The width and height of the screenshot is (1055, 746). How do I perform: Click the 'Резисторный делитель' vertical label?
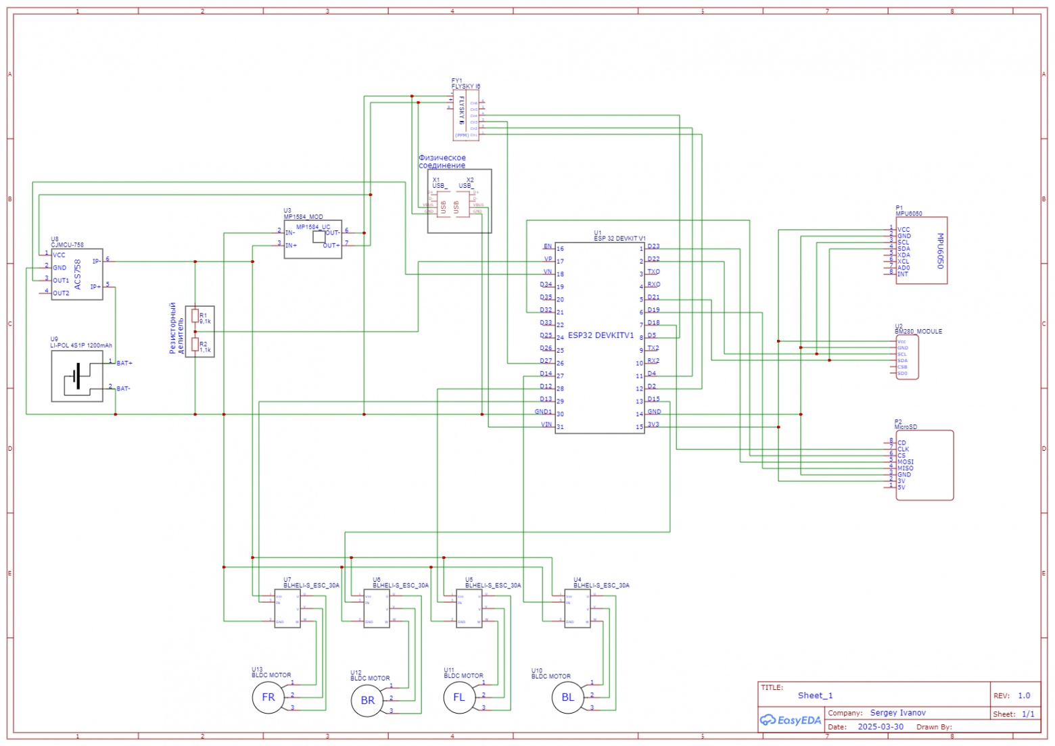pyautogui.click(x=177, y=328)
